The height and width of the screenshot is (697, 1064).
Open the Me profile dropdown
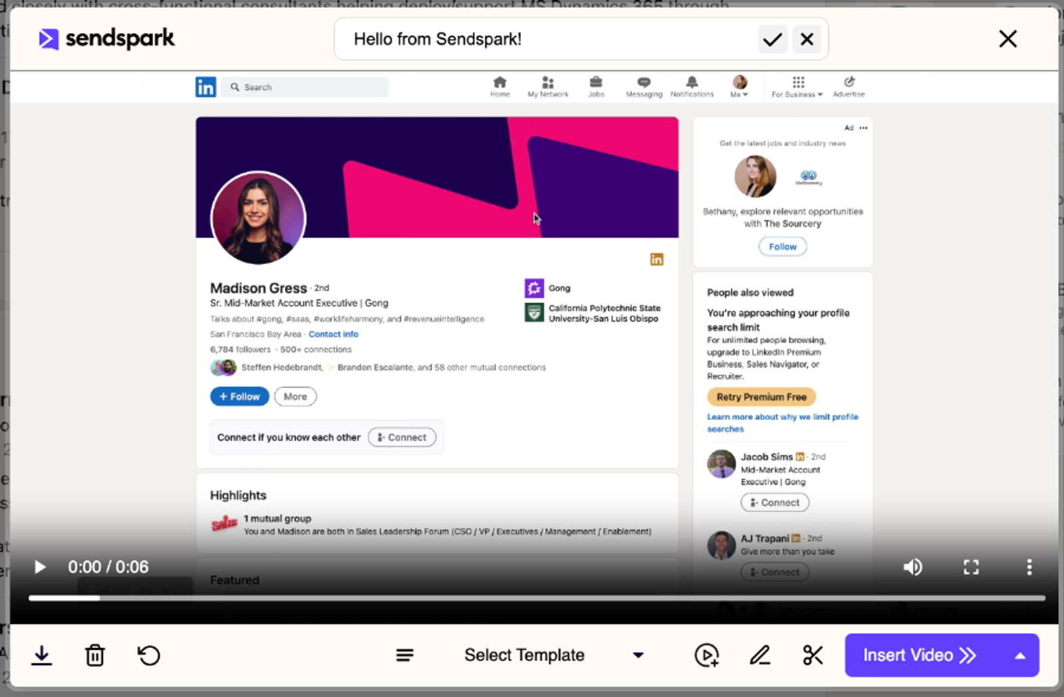(739, 87)
